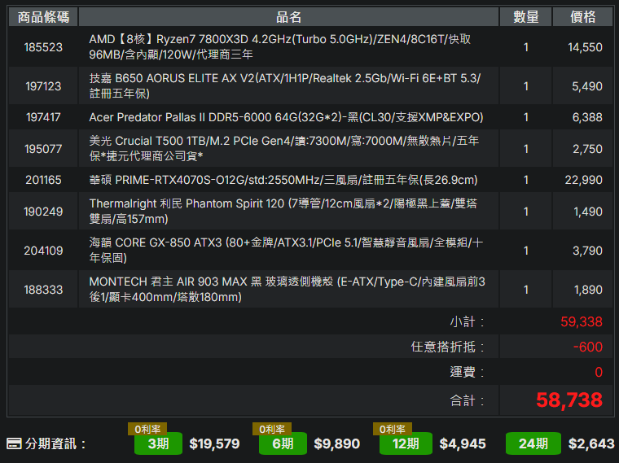Click the 海韻 CORE GX-850 ATX3 product name
This screenshot has height=463, width=619.
coord(286,251)
